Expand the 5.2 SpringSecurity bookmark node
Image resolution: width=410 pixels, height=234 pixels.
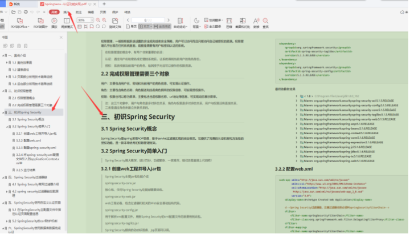click(x=6, y=221)
